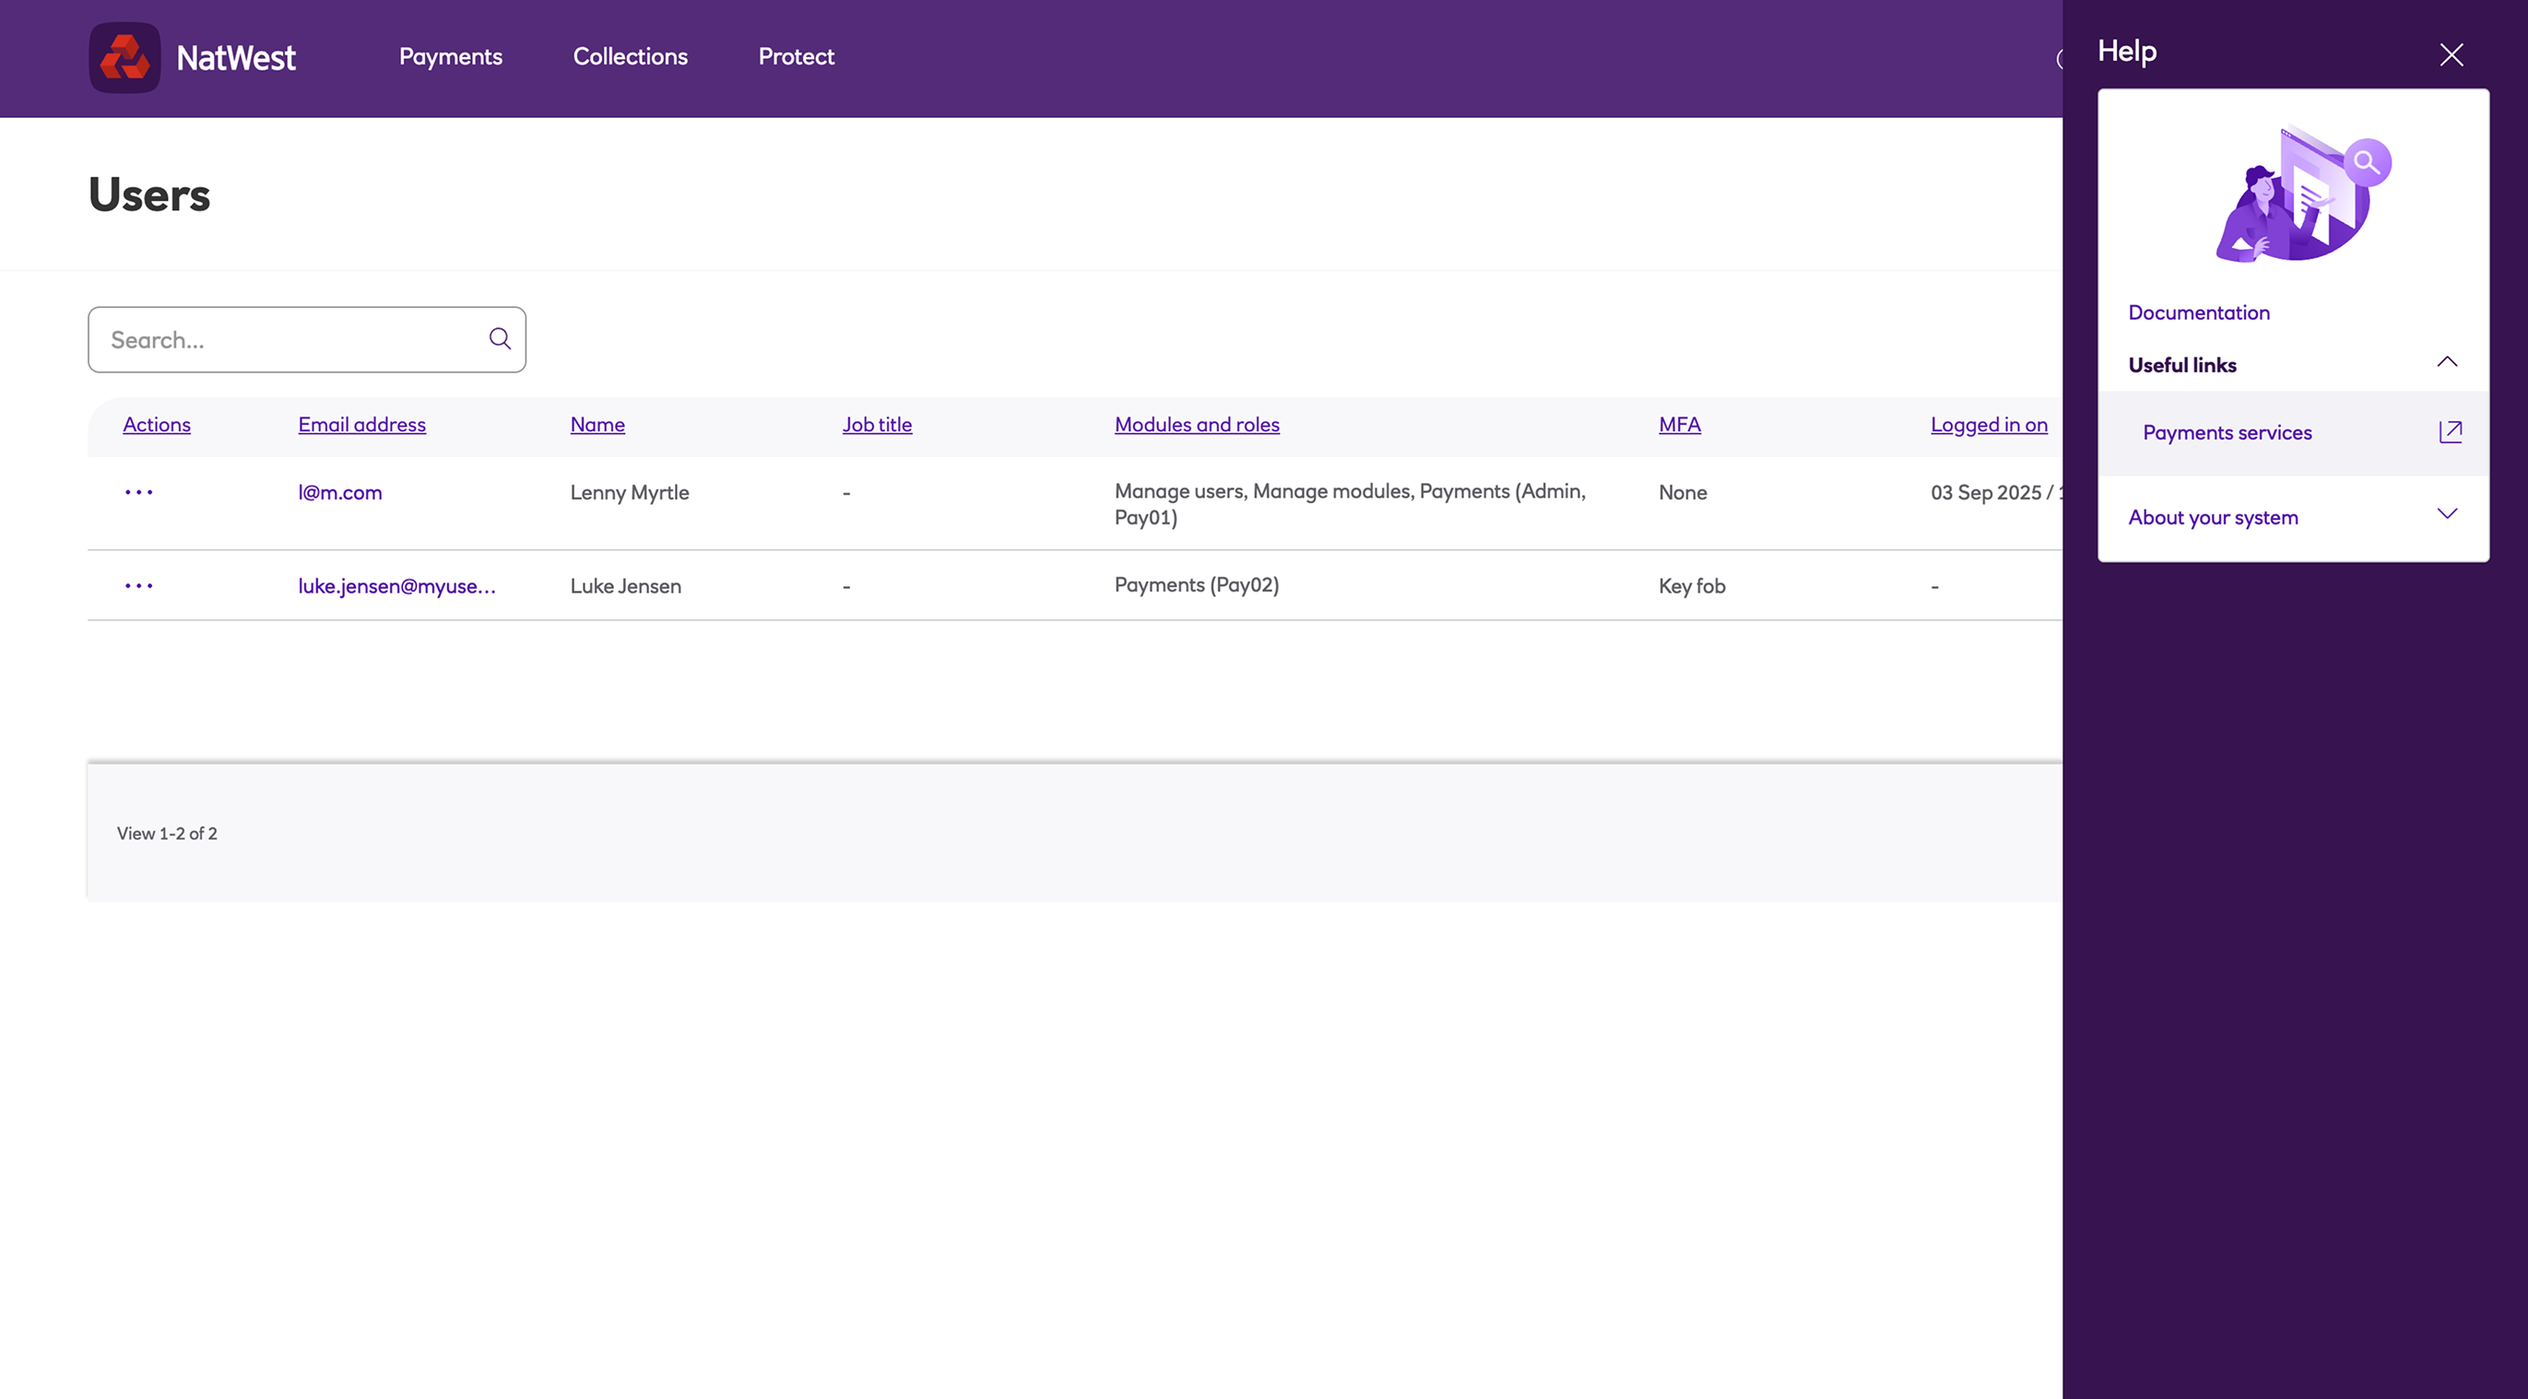Open the luke.jensen@myuse... email link
Viewport: 2528px width, 1399px height.
tap(396, 586)
